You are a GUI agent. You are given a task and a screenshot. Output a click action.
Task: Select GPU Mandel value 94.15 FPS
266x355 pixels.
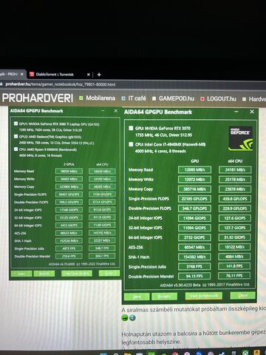click(194, 276)
